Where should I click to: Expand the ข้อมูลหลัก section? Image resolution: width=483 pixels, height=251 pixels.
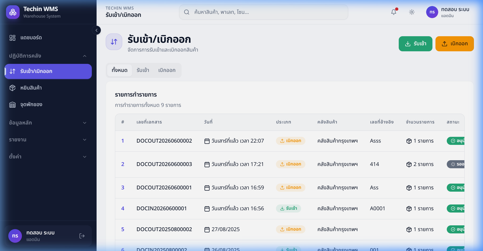(x=48, y=123)
